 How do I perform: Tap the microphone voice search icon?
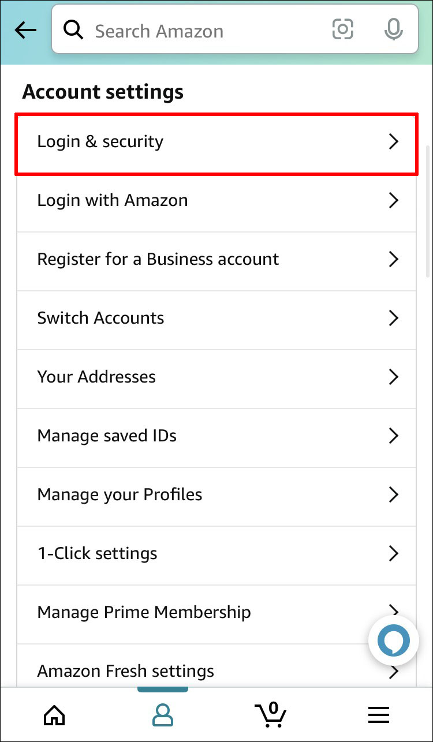[393, 29]
